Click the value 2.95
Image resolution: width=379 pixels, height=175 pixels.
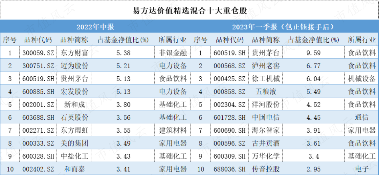click(x=314, y=169)
